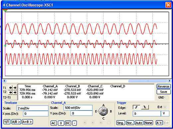
Task: Click the Y pos.(Div) field
Action: [x=82, y=113]
